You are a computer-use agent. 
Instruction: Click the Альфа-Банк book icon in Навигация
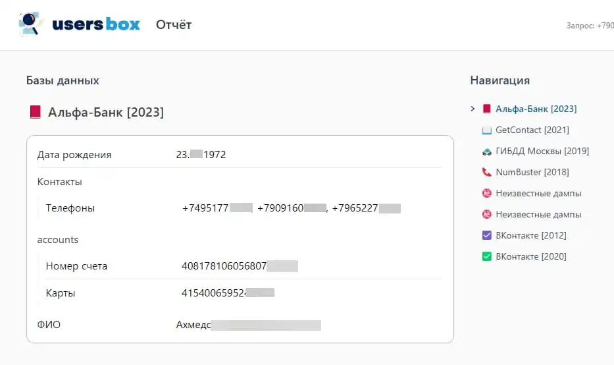click(x=487, y=109)
